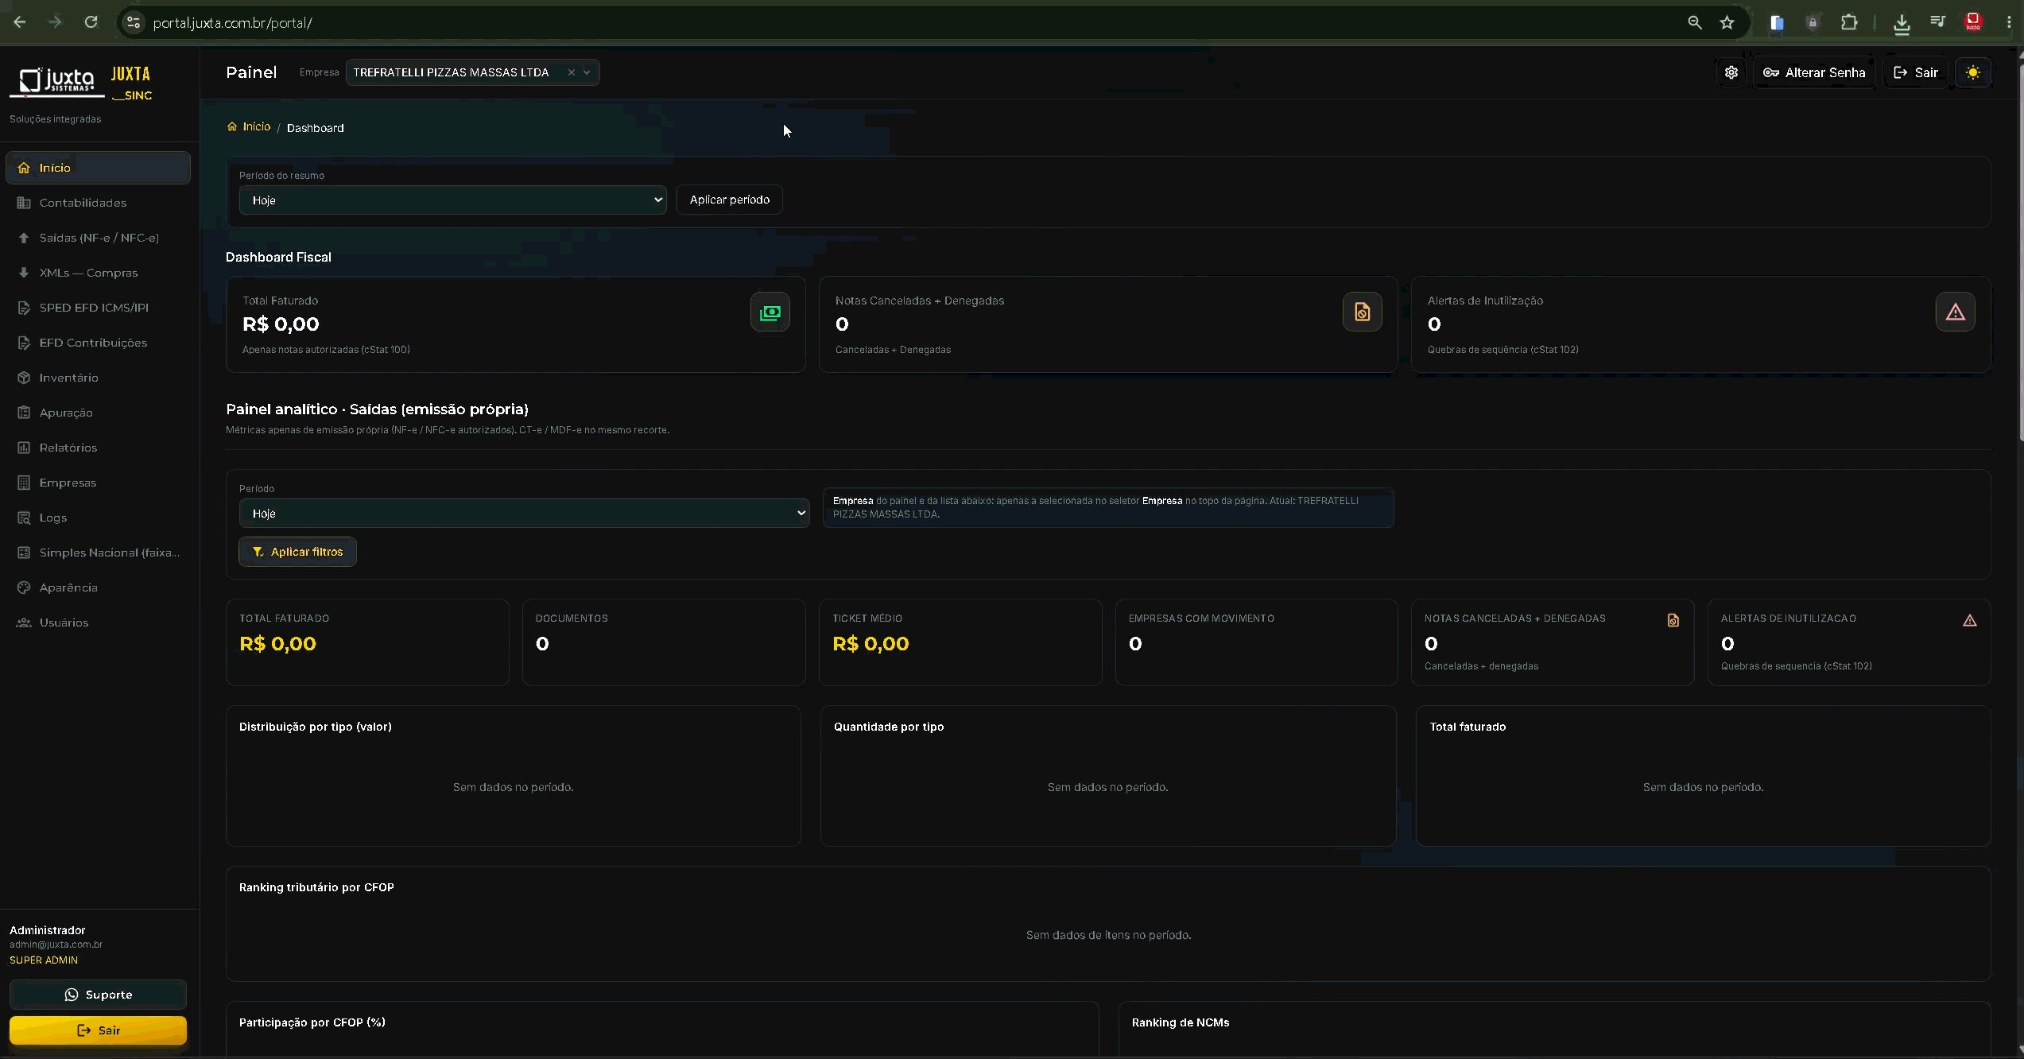Click the browser address bar URL
The height and width of the screenshot is (1059, 2024).
tap(232, 23)
